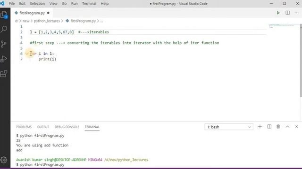This screenshot has width=302, height=169.
Task: Close the terminal panel
Action: click(x=296, y=127)
